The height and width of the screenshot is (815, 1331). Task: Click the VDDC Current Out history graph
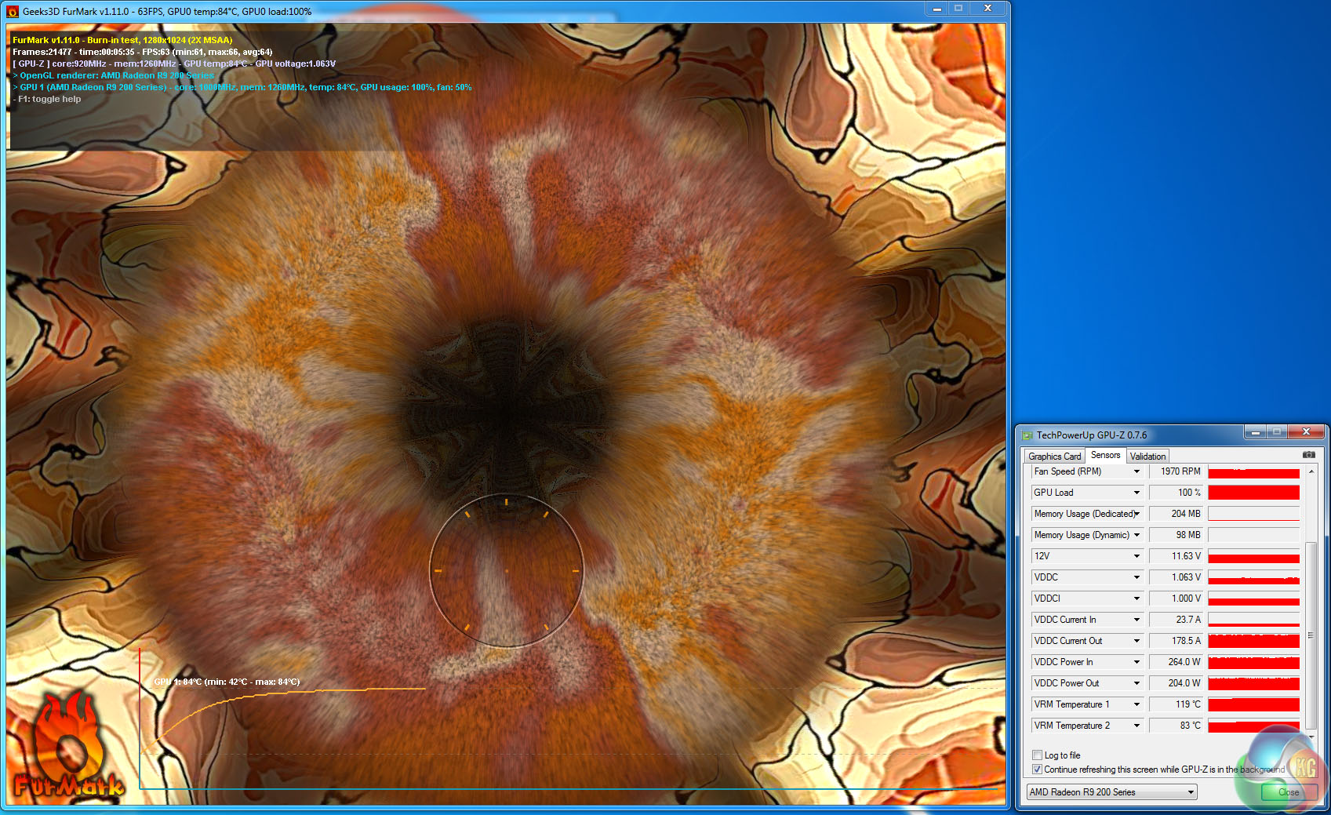pyautogui.click(x=1253, y=641)
